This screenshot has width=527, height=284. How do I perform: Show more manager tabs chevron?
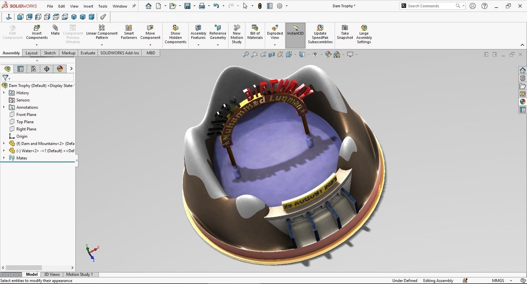[x=71, y=69]
